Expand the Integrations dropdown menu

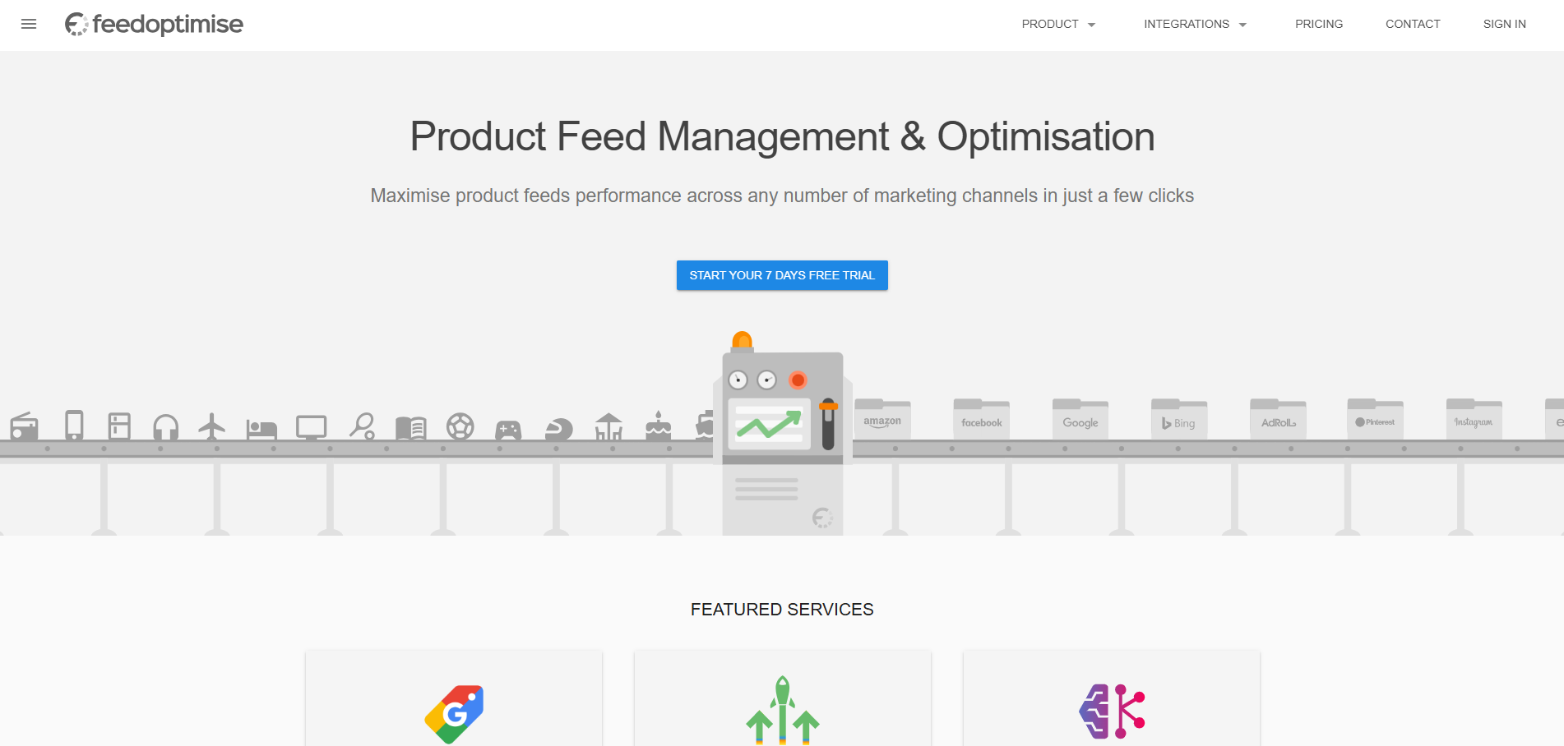pos(1195,24)
